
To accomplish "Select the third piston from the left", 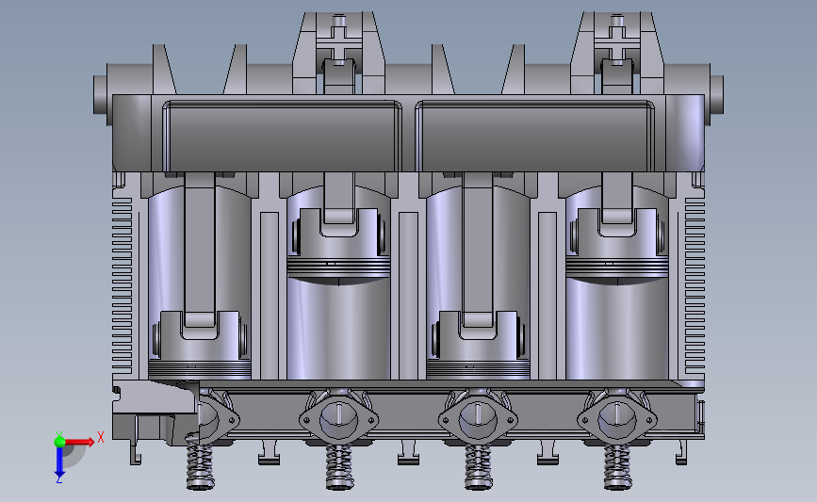I will click(478, 345).
